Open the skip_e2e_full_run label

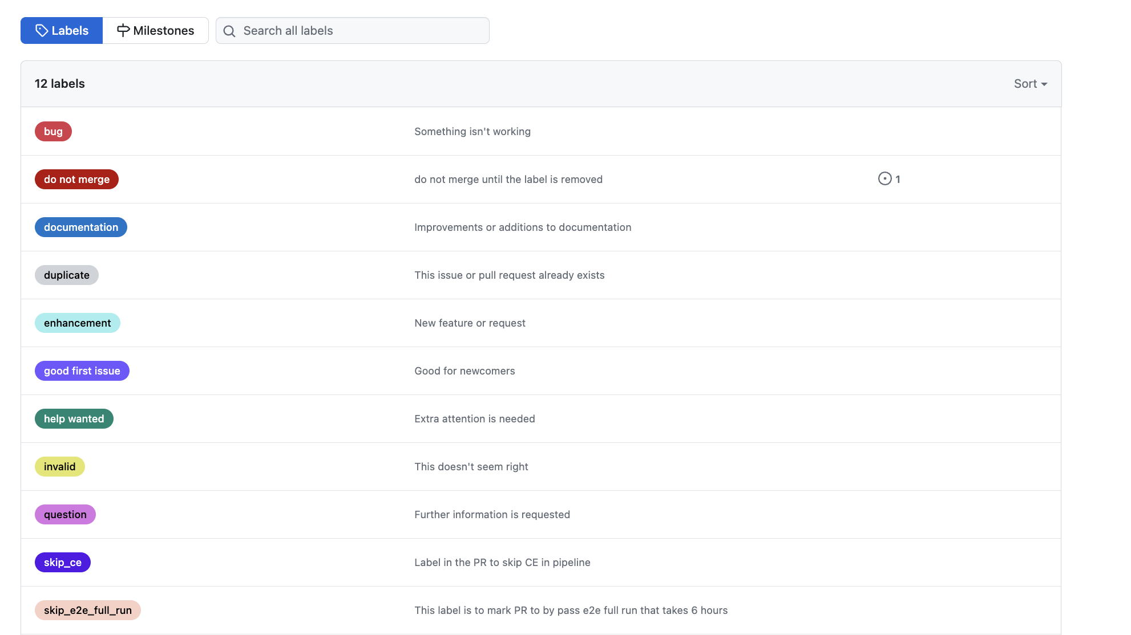pyautogui.click(x=88, y=610)
